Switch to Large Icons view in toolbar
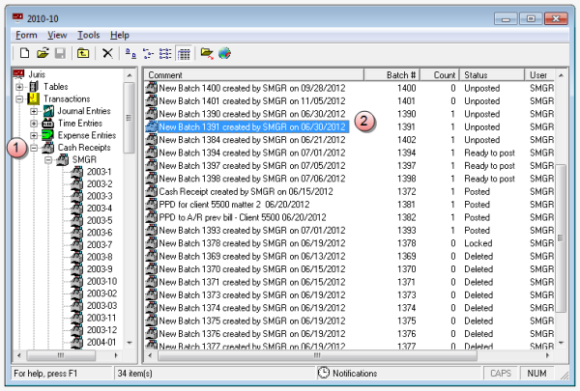580x391 pixels. tap(130, 53)
